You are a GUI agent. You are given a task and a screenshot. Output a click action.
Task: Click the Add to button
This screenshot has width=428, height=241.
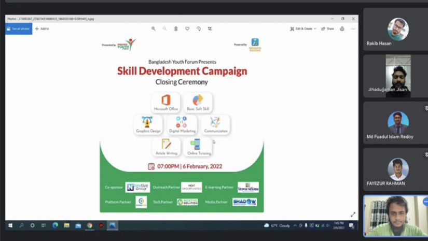42,29
